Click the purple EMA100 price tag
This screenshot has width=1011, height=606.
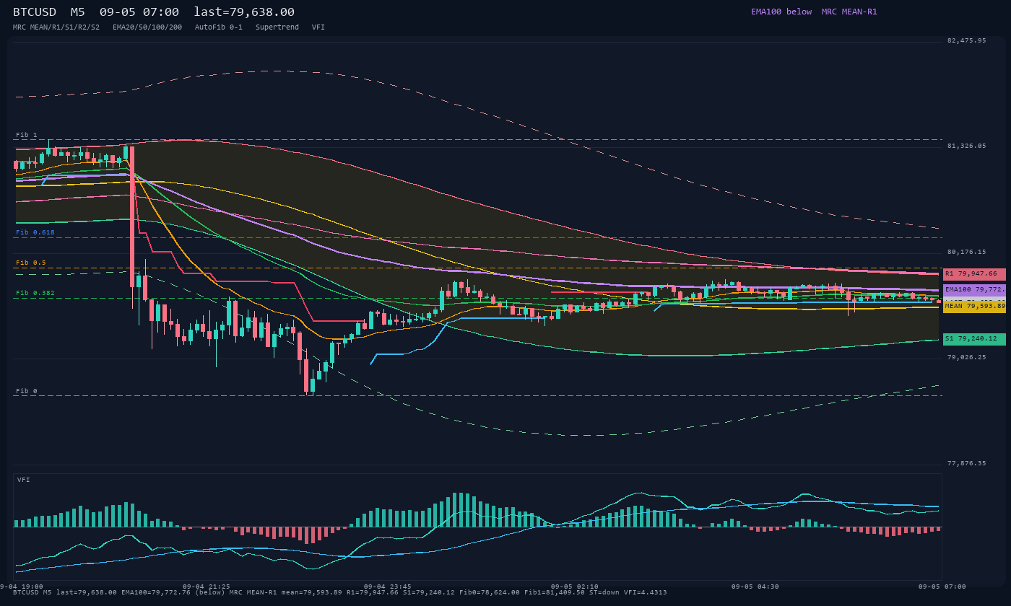pyautogui.click(x=974, y=290)
